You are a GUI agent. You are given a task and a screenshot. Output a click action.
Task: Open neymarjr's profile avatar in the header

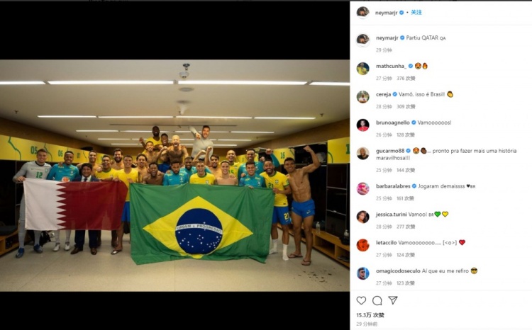pos(362,13)
